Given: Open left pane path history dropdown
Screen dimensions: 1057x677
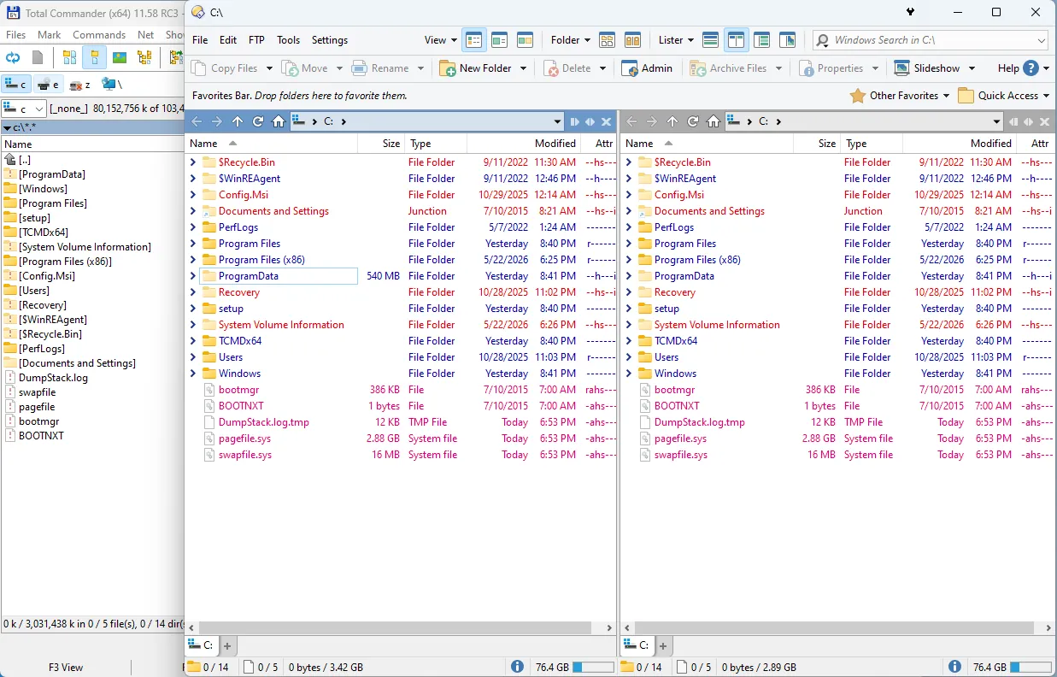Looking at the screenshot, I should 558,121.
